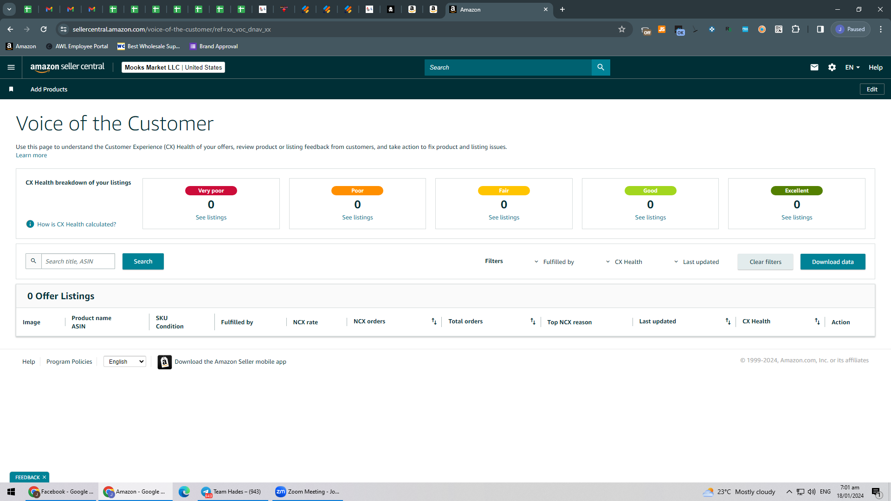Click the info icon beside How is CX Health calculated

[x=30, y=224]
